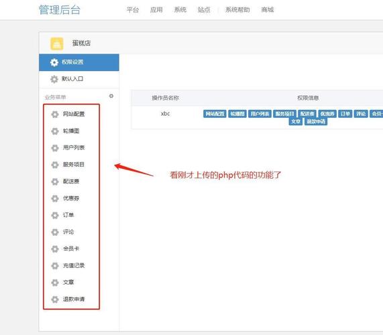Select 默认入口 in the sidebar
The width and height of the screenshot is (383, 335).
(x=79, y=79)
